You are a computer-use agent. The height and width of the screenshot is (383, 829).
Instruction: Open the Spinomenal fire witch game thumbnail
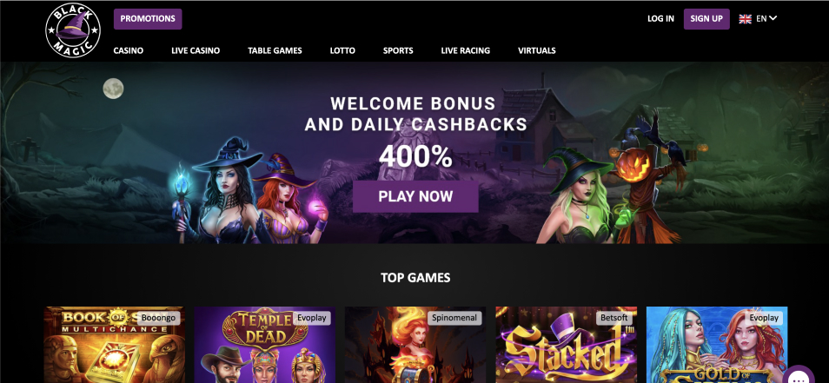415,345
